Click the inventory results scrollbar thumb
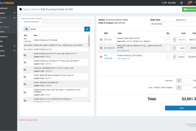The height and width of the screenshot is (131, 196). (89, 41)
